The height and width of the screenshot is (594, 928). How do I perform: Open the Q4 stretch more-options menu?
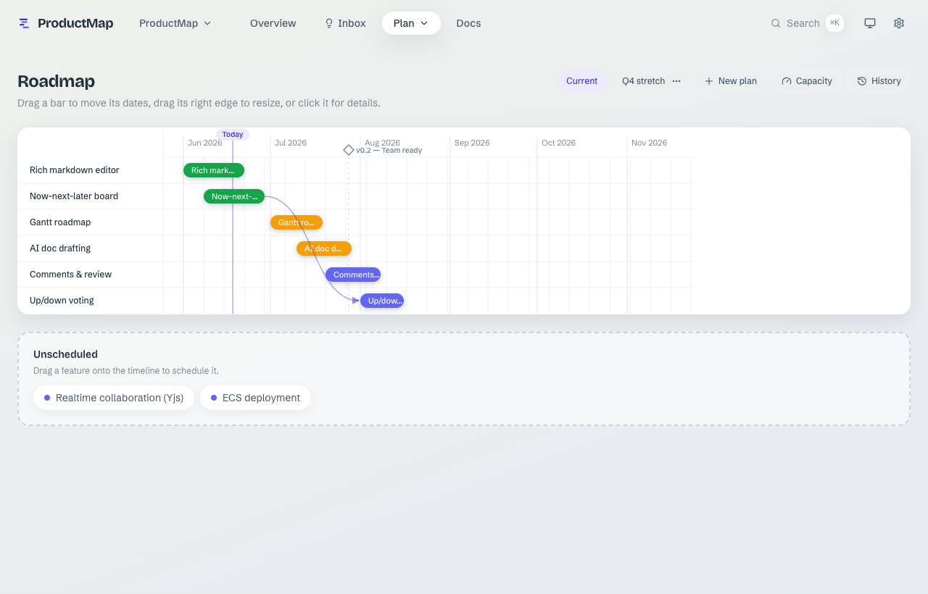click(x=676, y=81)
